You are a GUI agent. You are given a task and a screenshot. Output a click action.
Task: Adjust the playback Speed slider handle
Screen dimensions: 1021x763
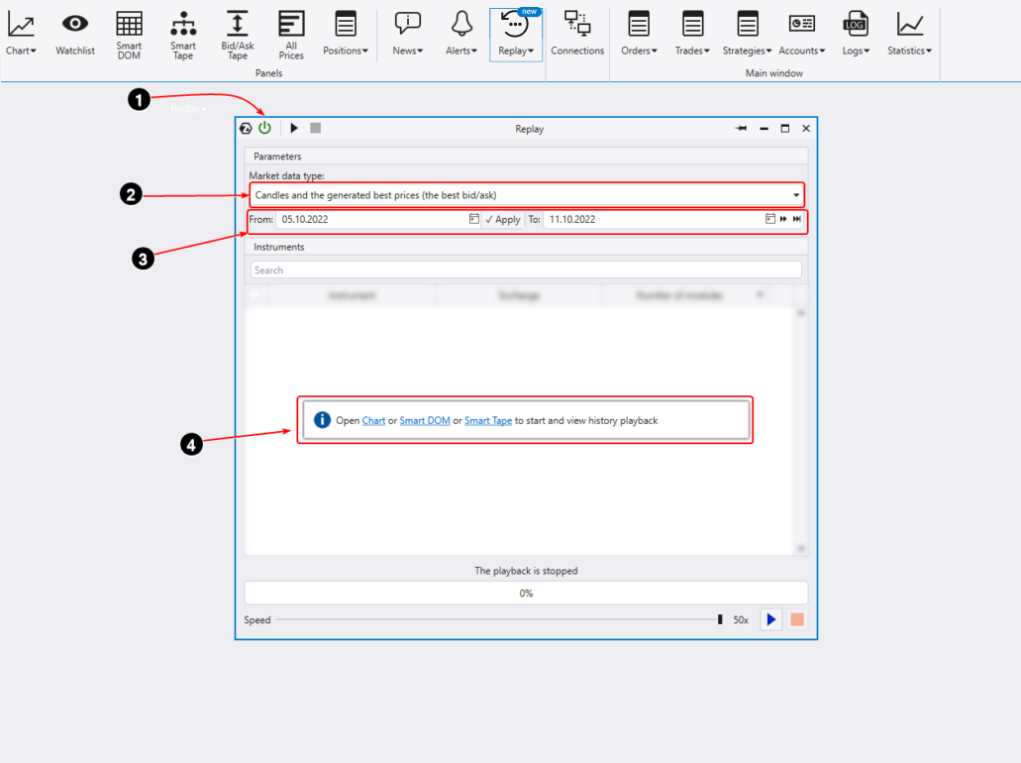click(x=720, y=619)
